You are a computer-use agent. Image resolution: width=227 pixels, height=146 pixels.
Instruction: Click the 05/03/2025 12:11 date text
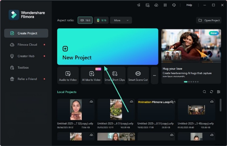pyautogui.click(x=105, y=128)
